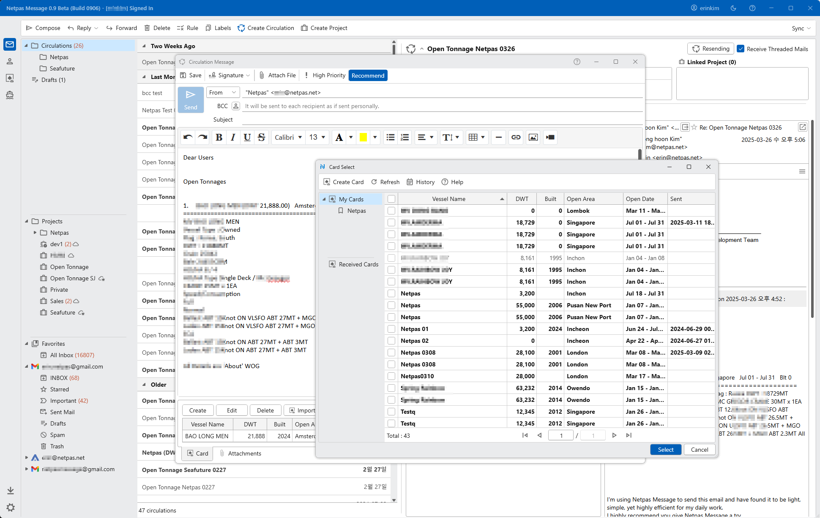820x518 pixels.
Task: Click the redo icon in the editor toolbar
Action: 202,137
